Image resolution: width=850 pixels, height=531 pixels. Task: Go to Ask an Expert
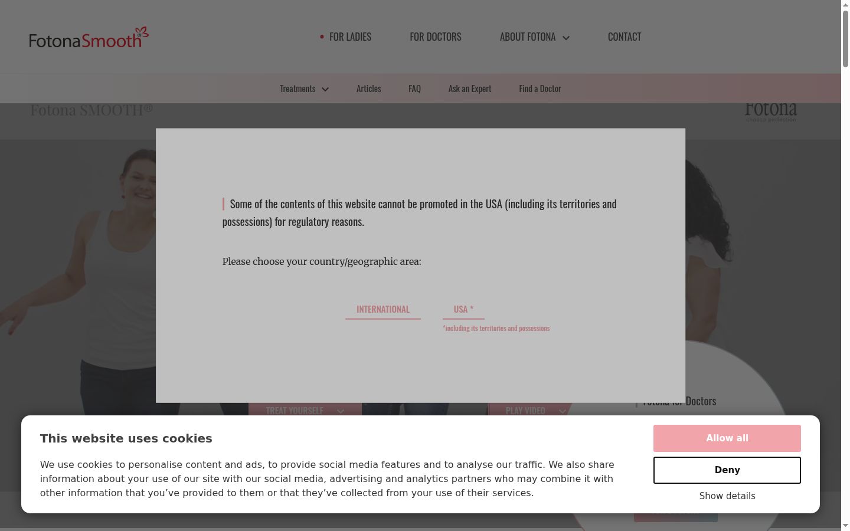coord(470,88)
